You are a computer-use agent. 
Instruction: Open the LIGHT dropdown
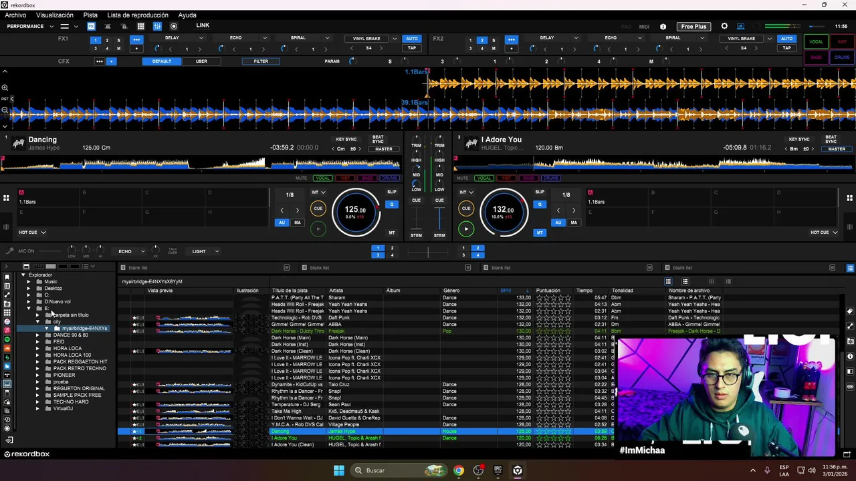[205, 251]
